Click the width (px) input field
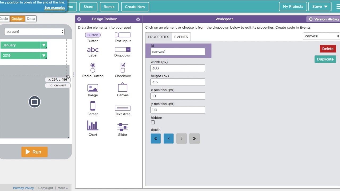Viewport: 340px width, 191px height. point(178,68)
